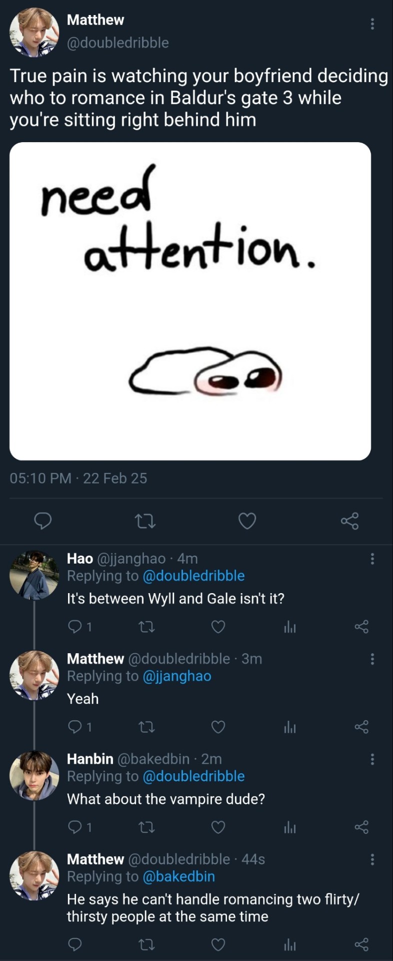This screenshot has height=961, width=393.
Task: Open @doubledribble mention in Hao's reply
Action: 193,576
